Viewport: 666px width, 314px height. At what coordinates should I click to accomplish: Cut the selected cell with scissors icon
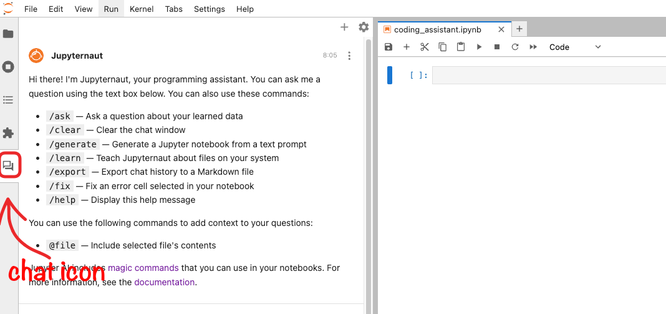point(425,47)
